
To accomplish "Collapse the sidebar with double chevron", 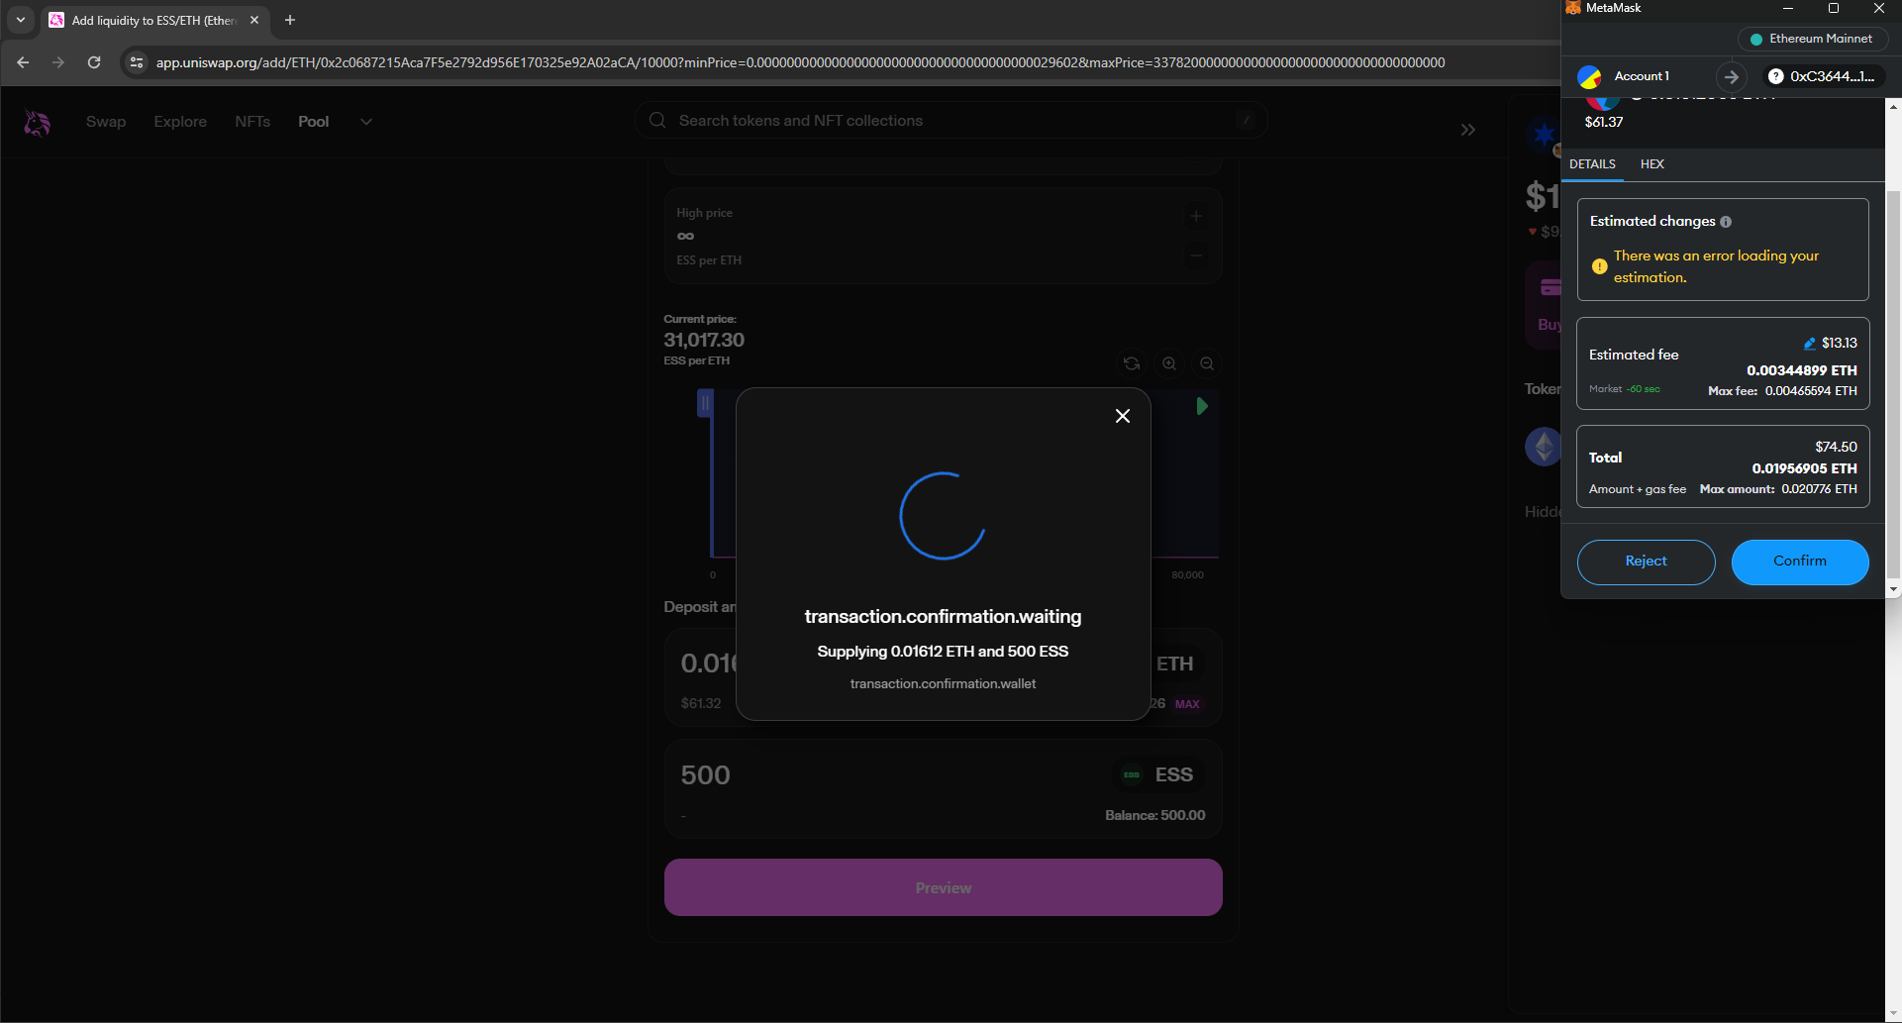I will point(1467,130).
